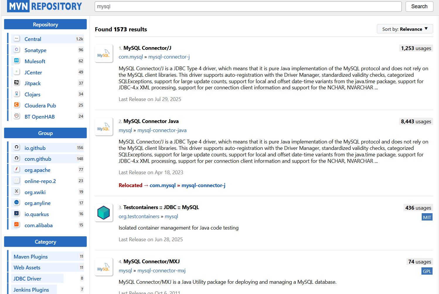Click the Testcontainers cube logo
Image resolution: width=439 pixels, height=294 pixels.
[x=104, y=213]
